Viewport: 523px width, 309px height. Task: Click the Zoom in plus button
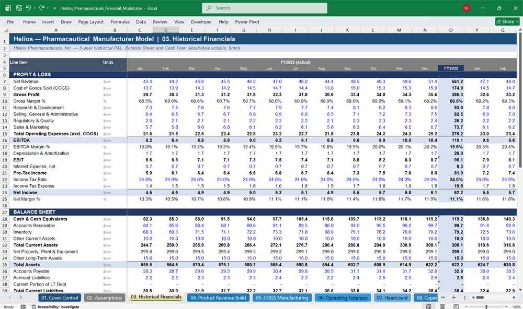click(507, 306)
